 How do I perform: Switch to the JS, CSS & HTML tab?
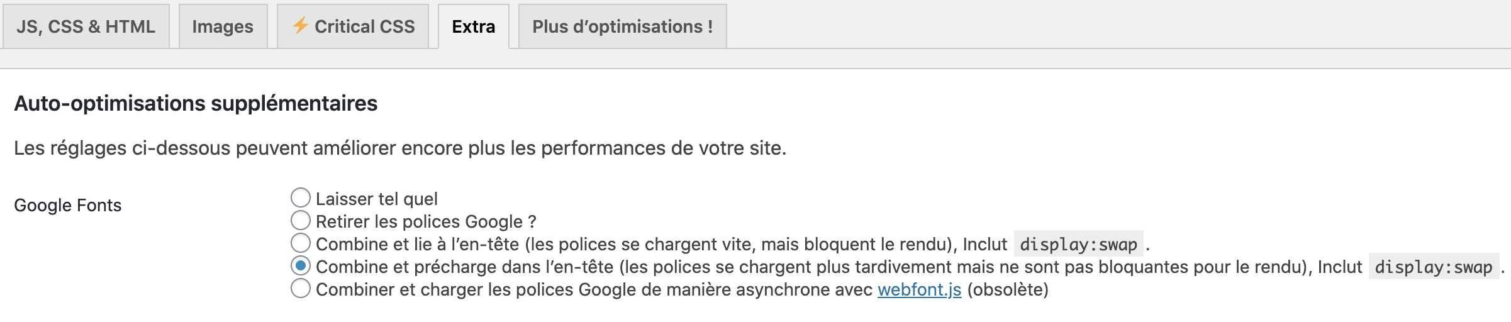(86, 26)
